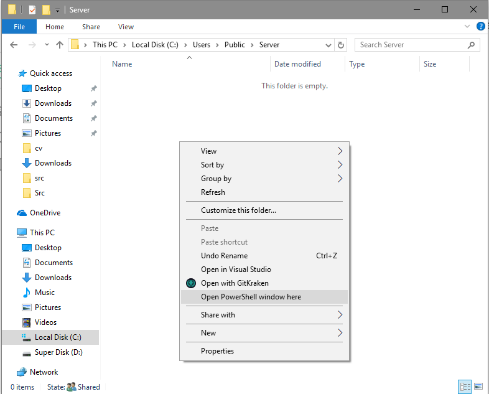Image resolution: width=489 pixels, height=394 pixels.
Task: Open OneDrive in navigation pane
Action: point(45,213)
